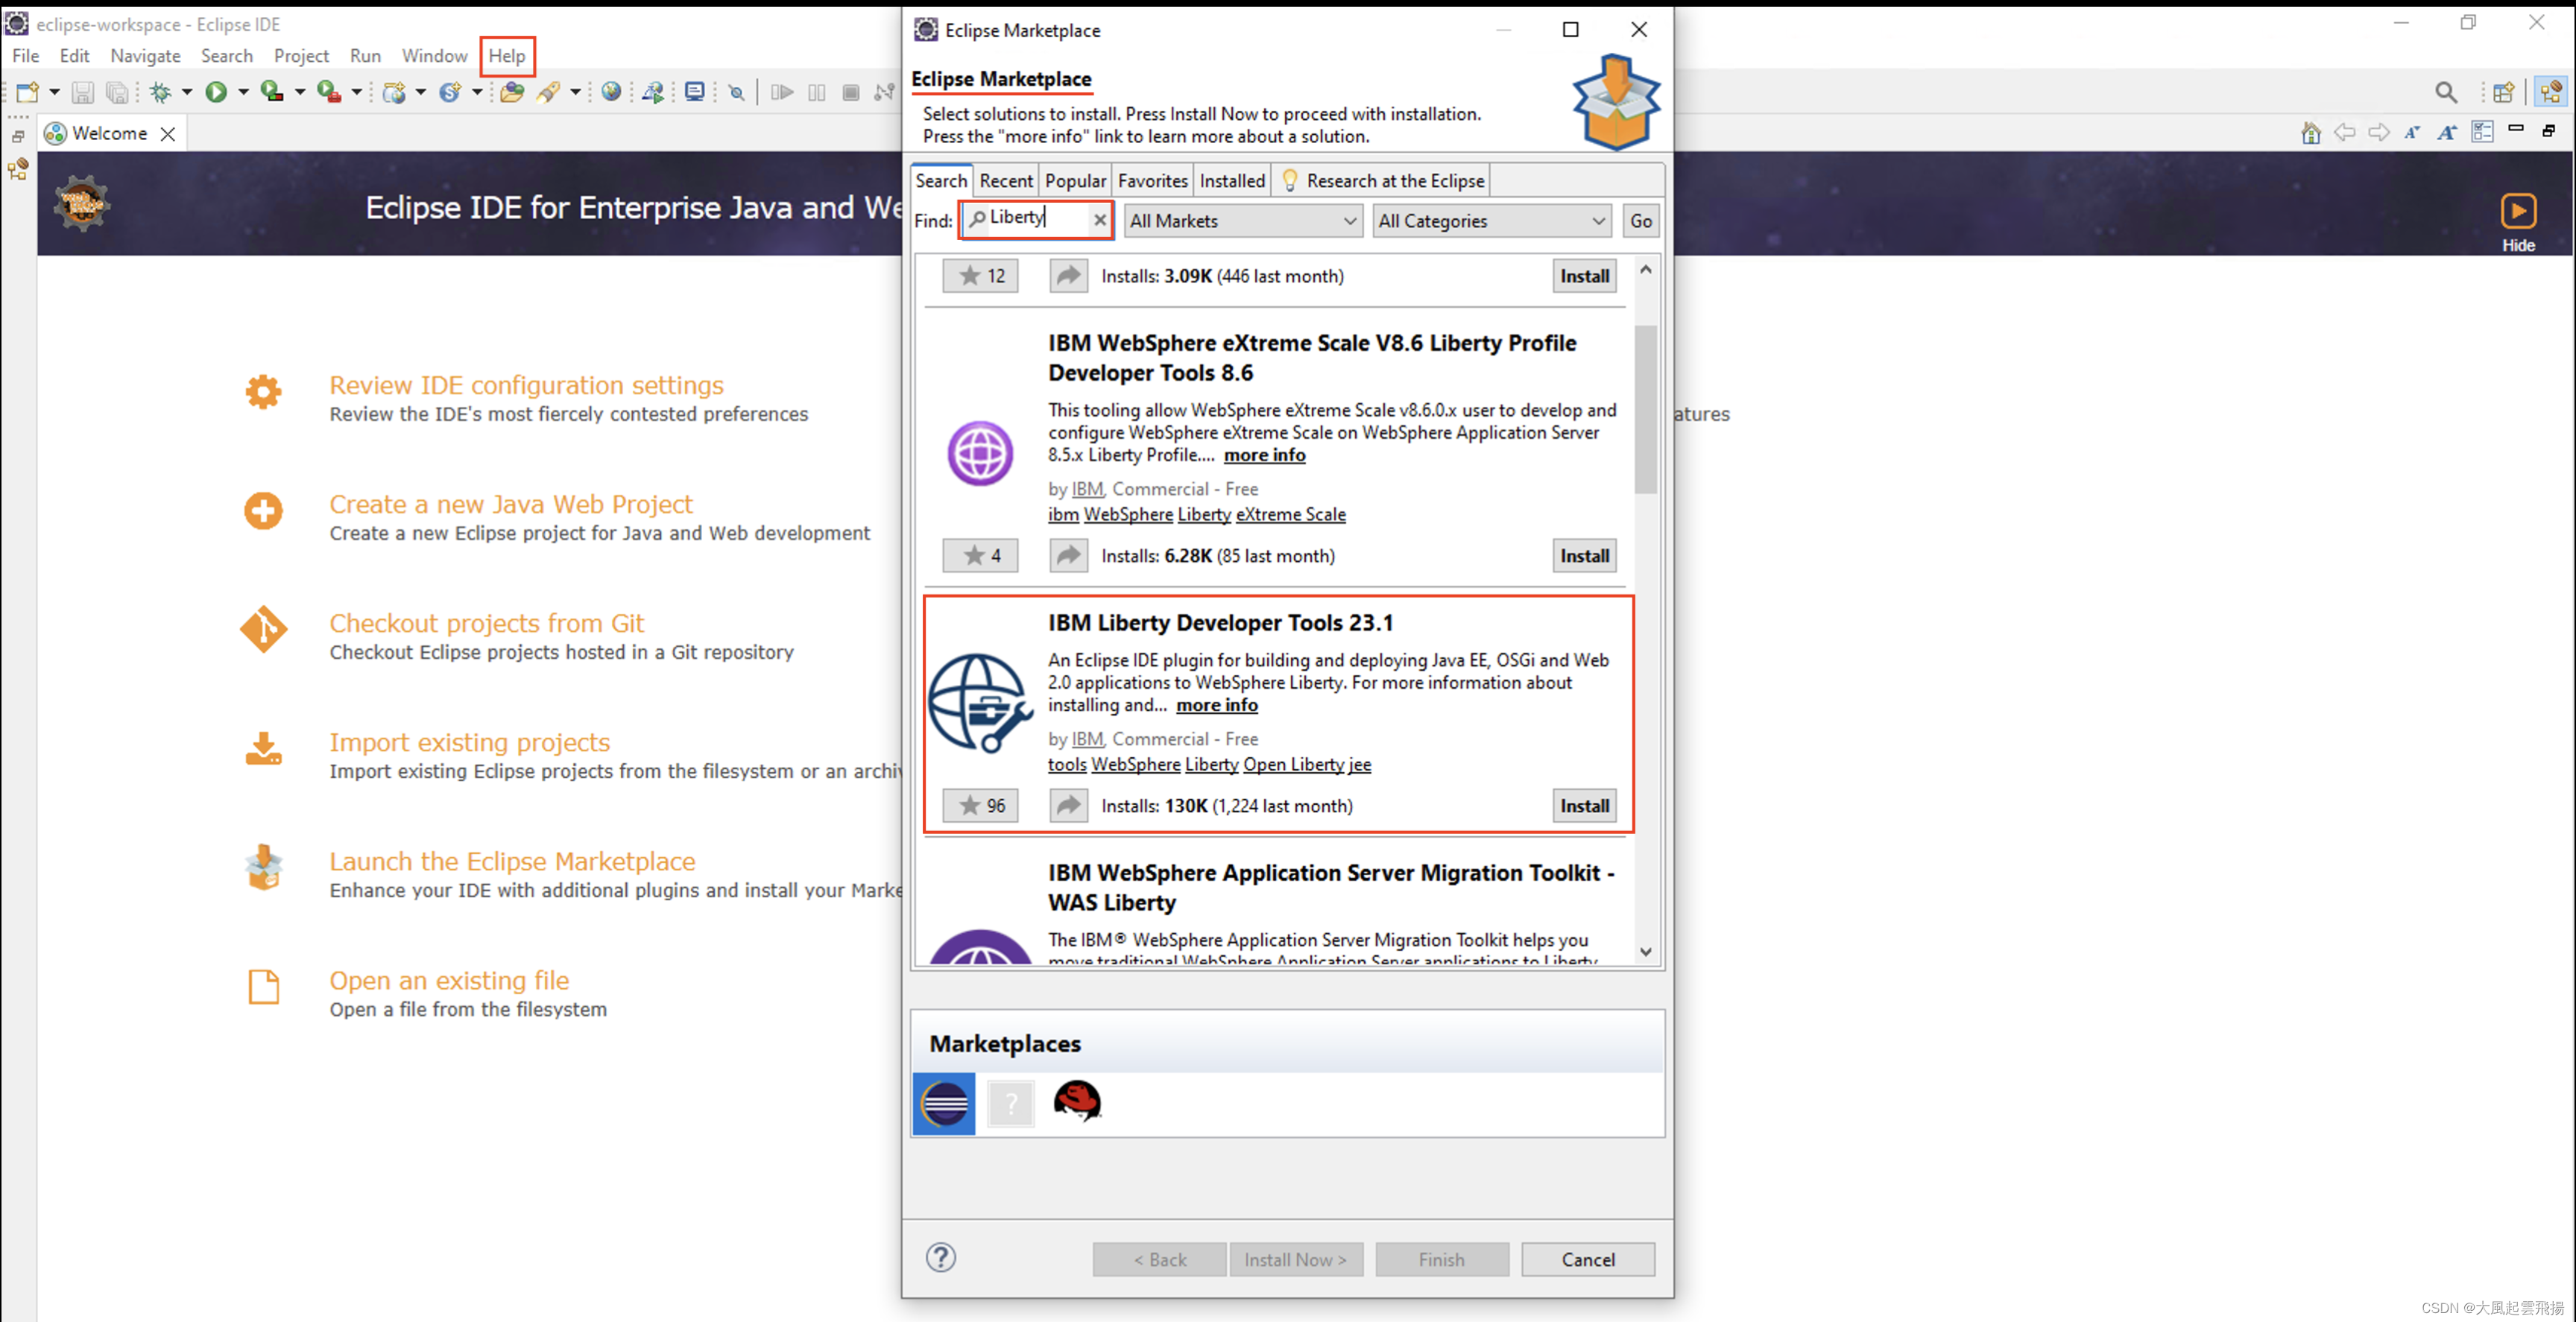Open more info for IBM Liberty Developer Tools
Image resolution: width=2576 pixels, height=1322 pixels.
1216,705
